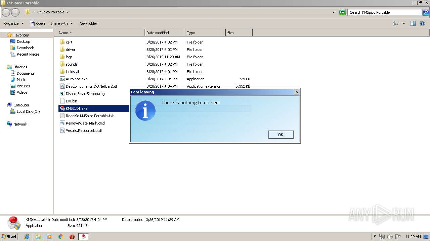Select the ReadMe KMSpico Portable.txt icon

(x=62, y=116)
